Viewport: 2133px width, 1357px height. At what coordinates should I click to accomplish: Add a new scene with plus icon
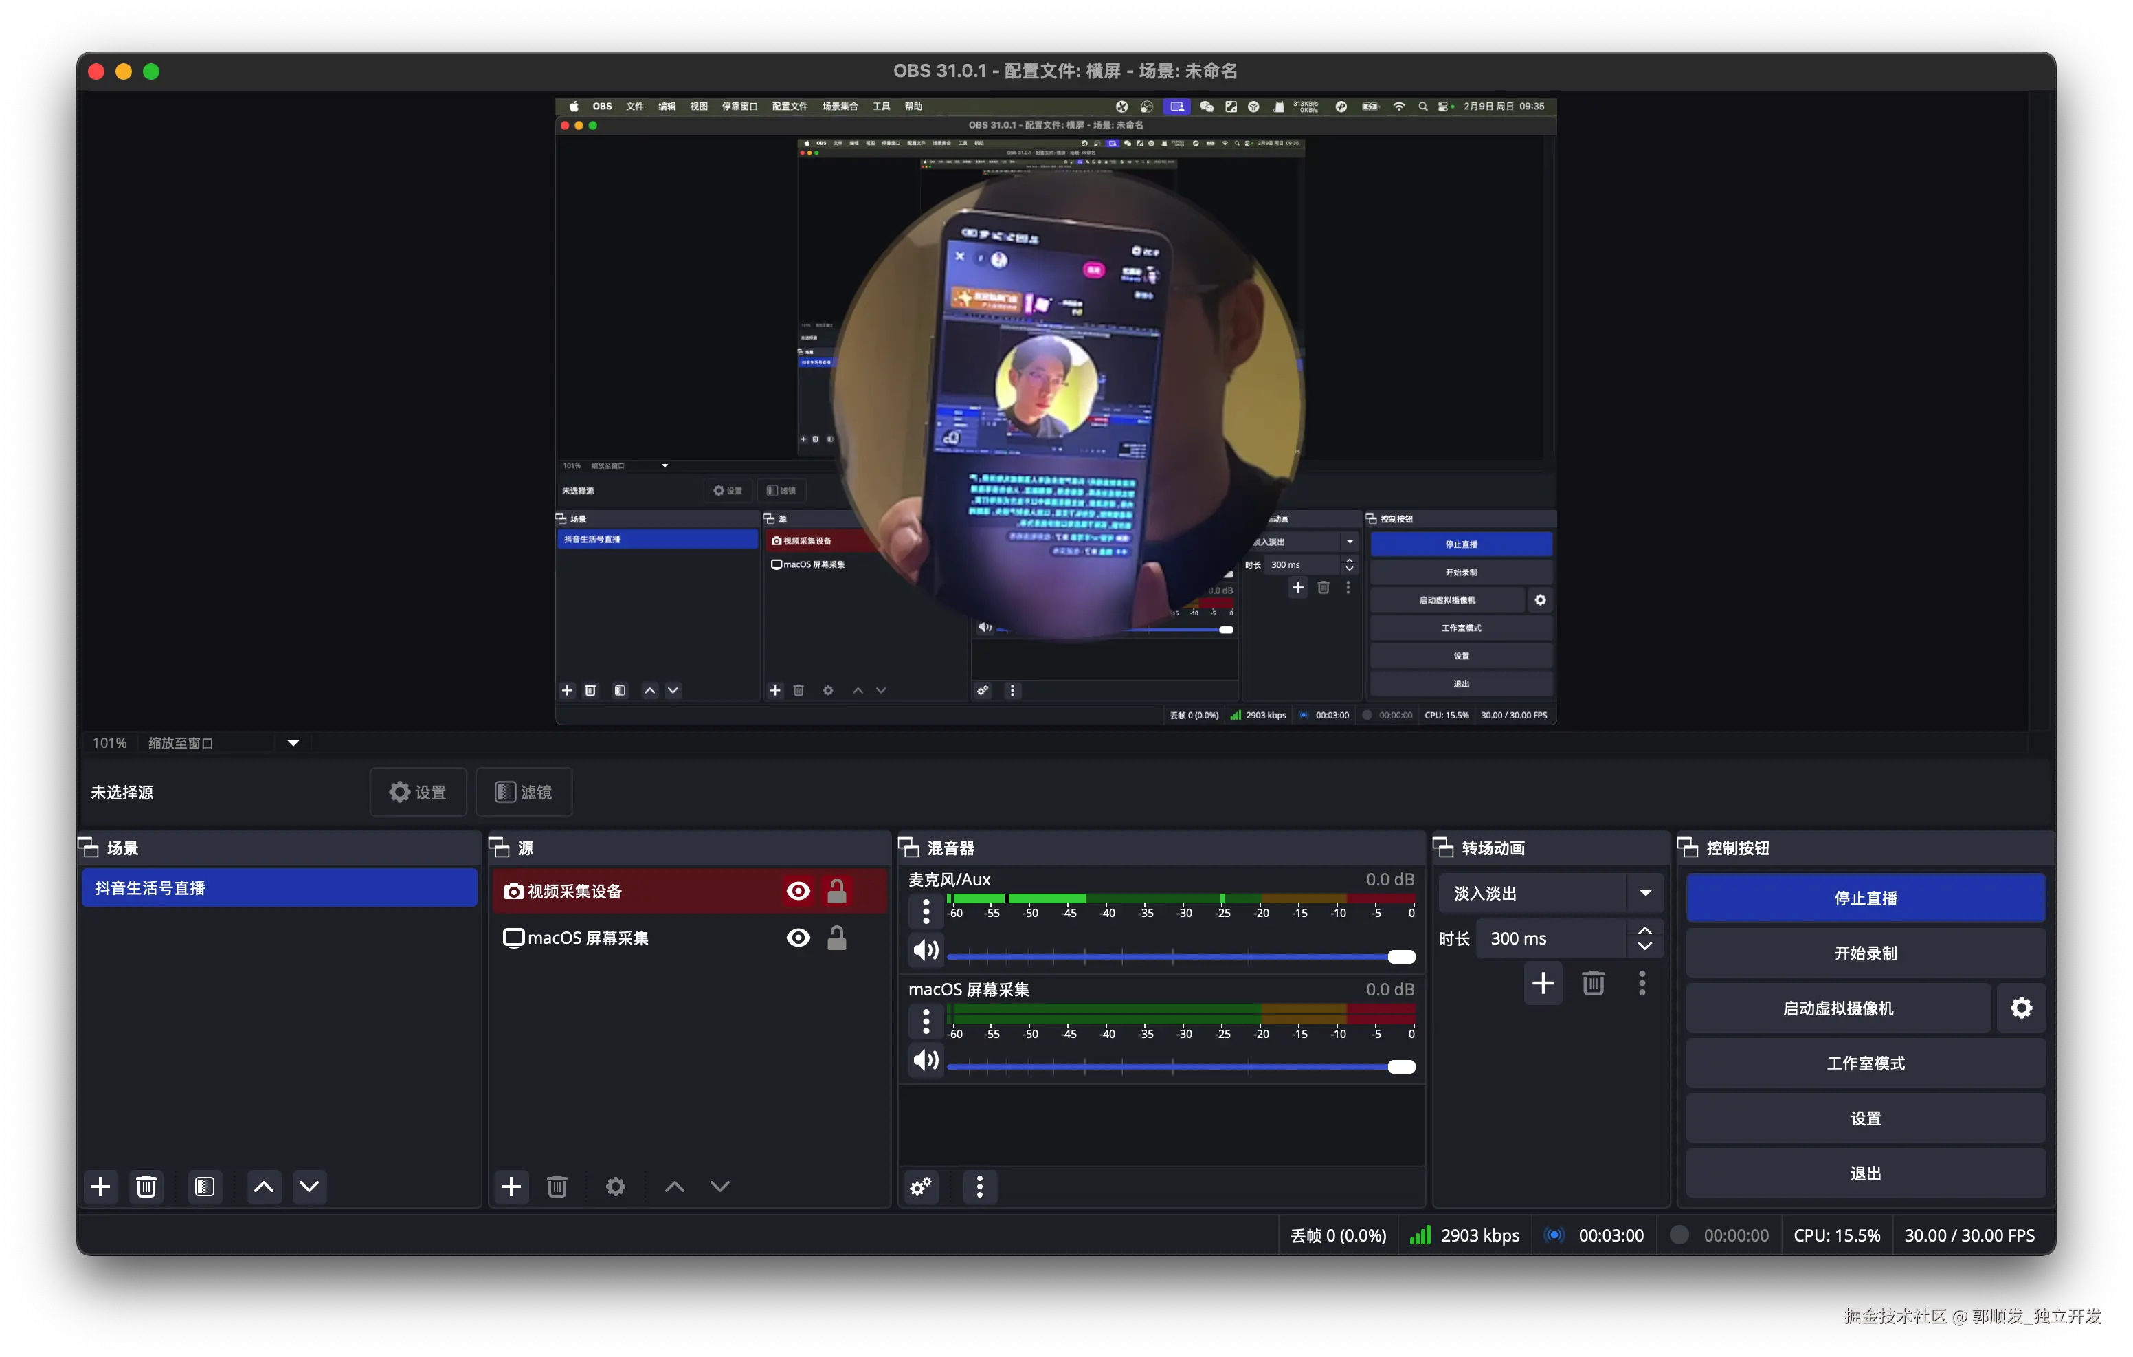pos(100,1187)
